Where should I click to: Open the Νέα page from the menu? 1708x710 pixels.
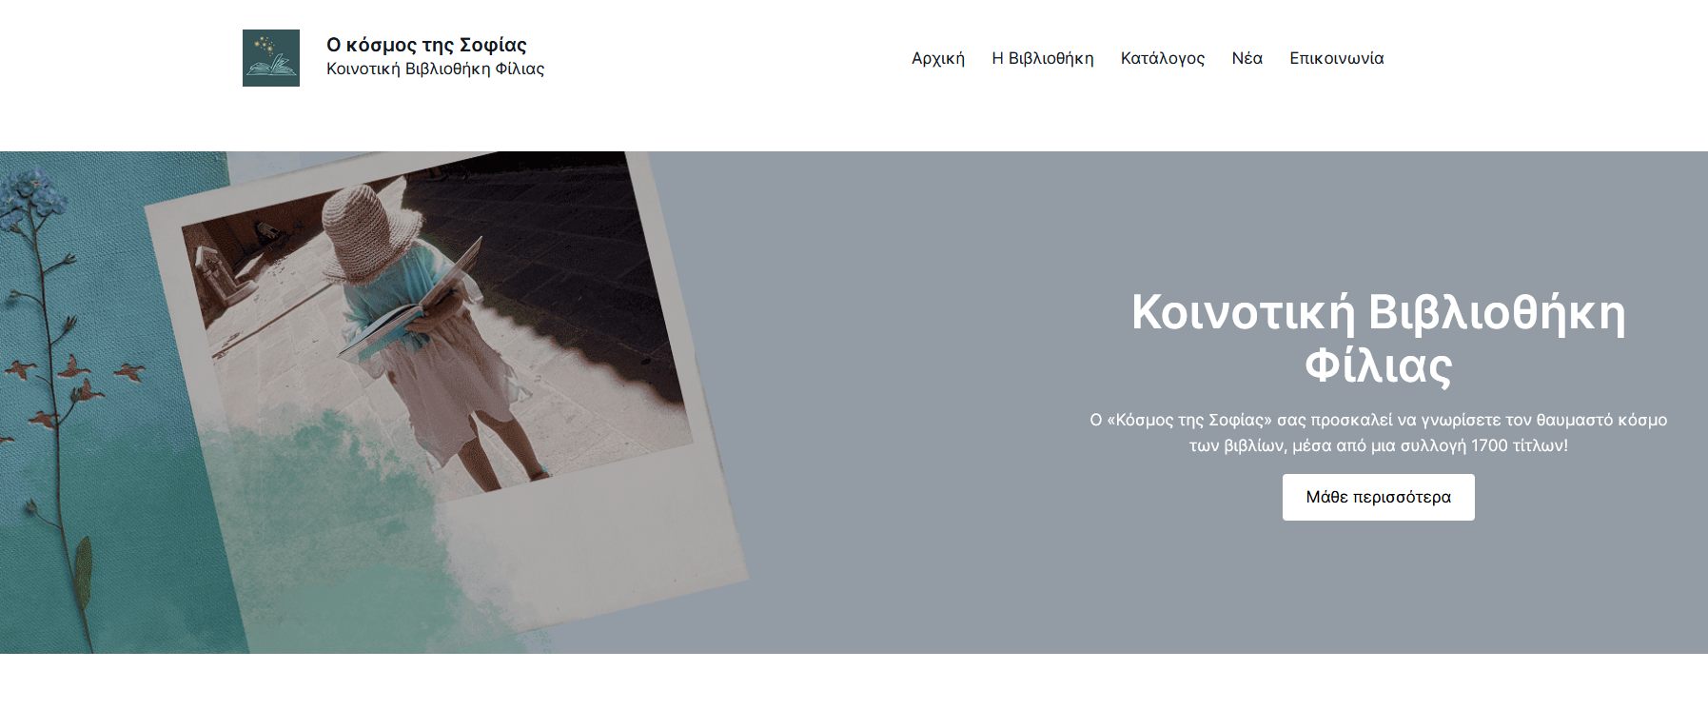coord(1247,58)
